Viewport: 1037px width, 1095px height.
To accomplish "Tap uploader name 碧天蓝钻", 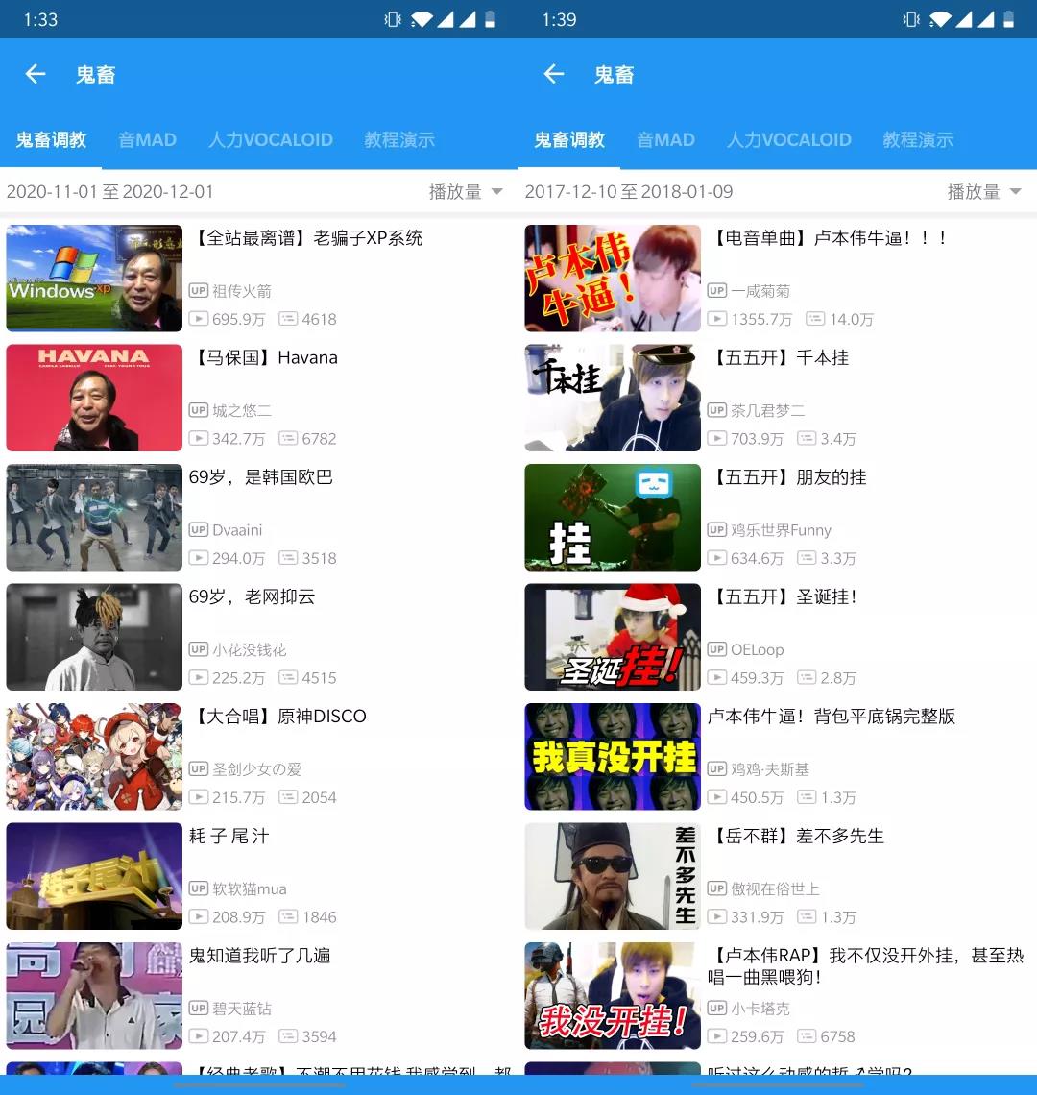I will (242, 1009).
